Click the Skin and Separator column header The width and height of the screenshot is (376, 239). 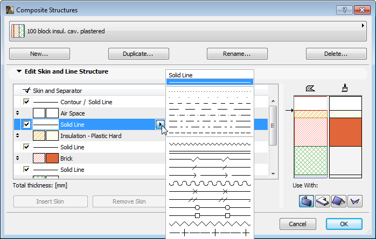coord(57,91)
